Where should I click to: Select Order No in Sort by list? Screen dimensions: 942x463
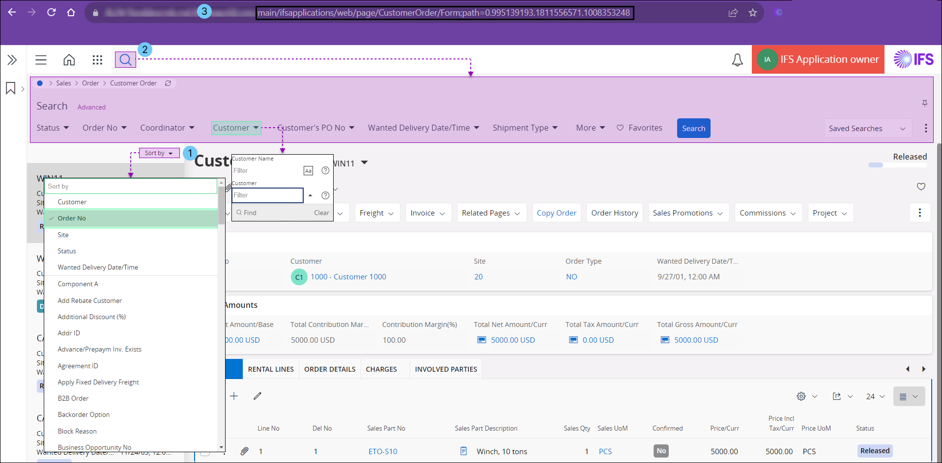point(131,218)
